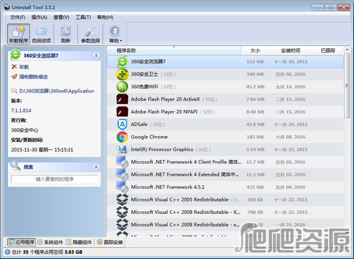Click the 卸载 uninstall link
The height and width of the screenshot is (259, 354).
click(24, 67)
